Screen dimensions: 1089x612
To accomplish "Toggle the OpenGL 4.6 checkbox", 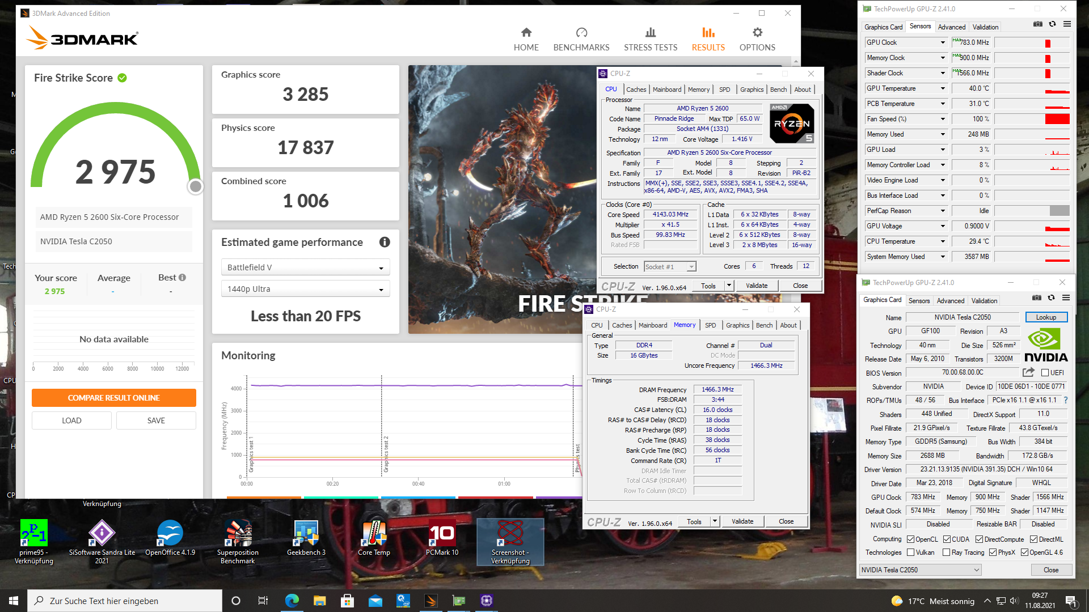I will [1024, 552].
